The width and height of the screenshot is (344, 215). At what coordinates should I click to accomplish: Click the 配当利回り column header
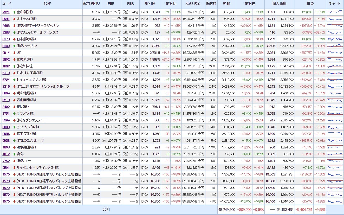[92, 4]
